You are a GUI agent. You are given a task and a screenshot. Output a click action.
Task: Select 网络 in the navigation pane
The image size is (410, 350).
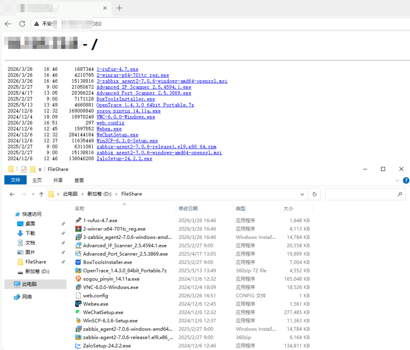pyautogui.click(x=27, y=297)
